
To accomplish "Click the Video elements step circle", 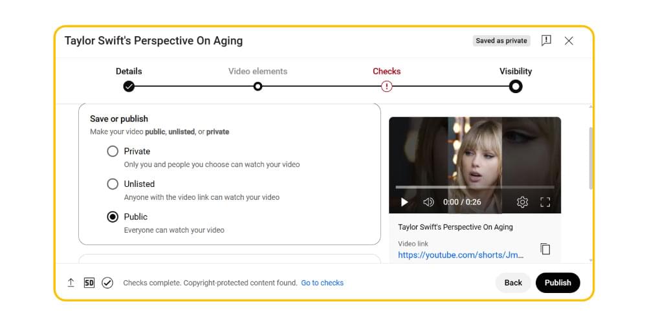I will pos(258,86).
